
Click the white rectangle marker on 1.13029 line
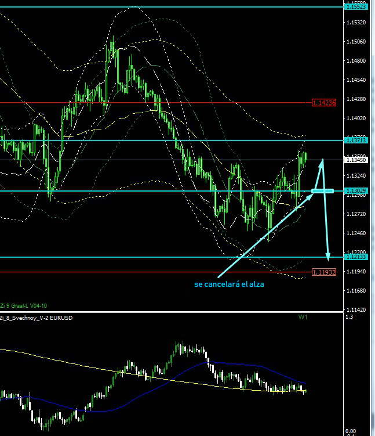(x=322, y=190)
